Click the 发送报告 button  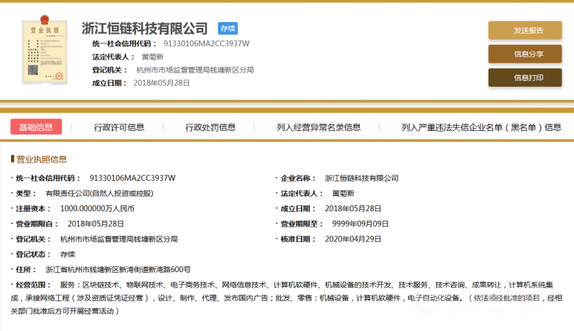coord(525,30)
